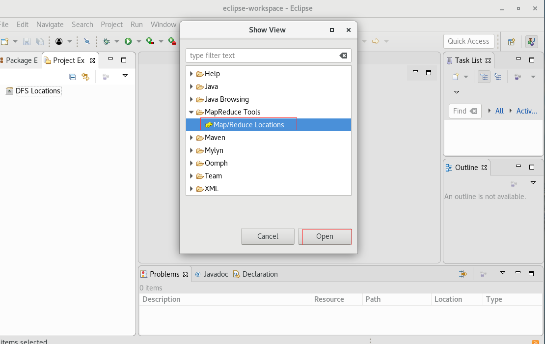Maximize the Show View dialog

(x=332, y=30)
